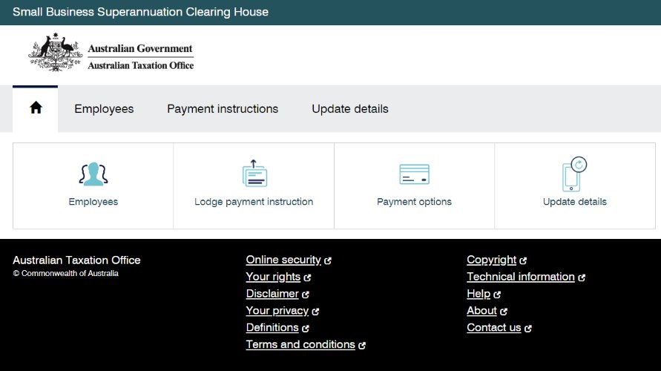Open the Your privacy footer link
The image size is (661, 371).
(x=277, y=311)
